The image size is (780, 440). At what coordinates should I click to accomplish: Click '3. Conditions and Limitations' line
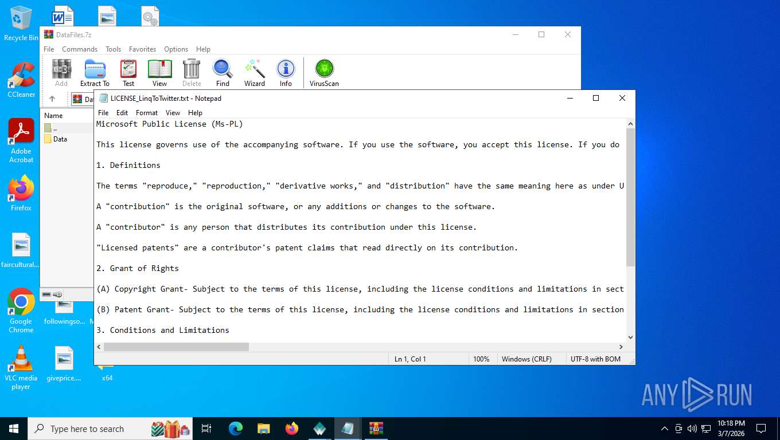[163, 330]
